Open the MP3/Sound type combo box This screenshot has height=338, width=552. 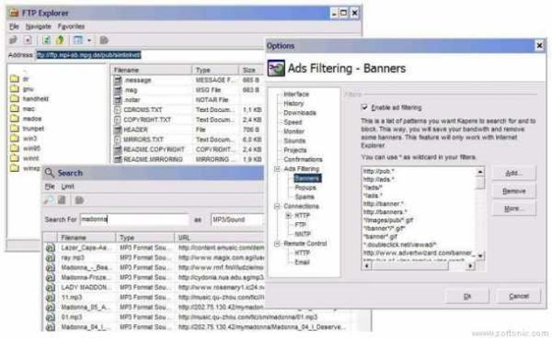[x=237, y=220]
